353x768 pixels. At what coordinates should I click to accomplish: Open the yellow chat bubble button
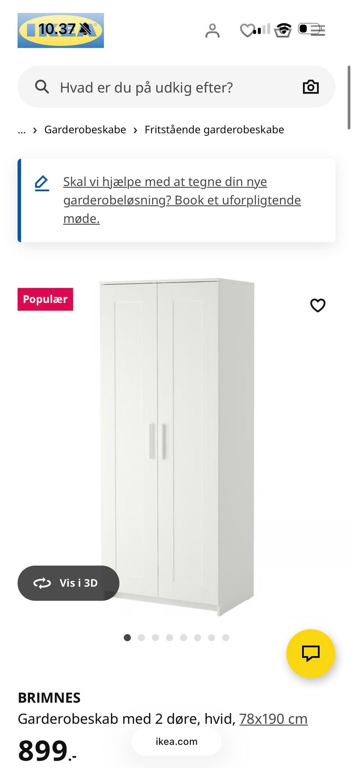311,654
